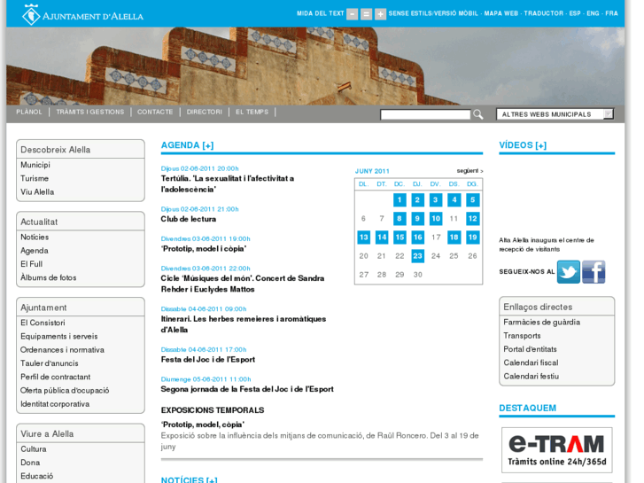The width and height of the screenshot is (644, 483).
Task: Switch to Sense Estils/Versió Mòbil view
Action: pos(433,13)
